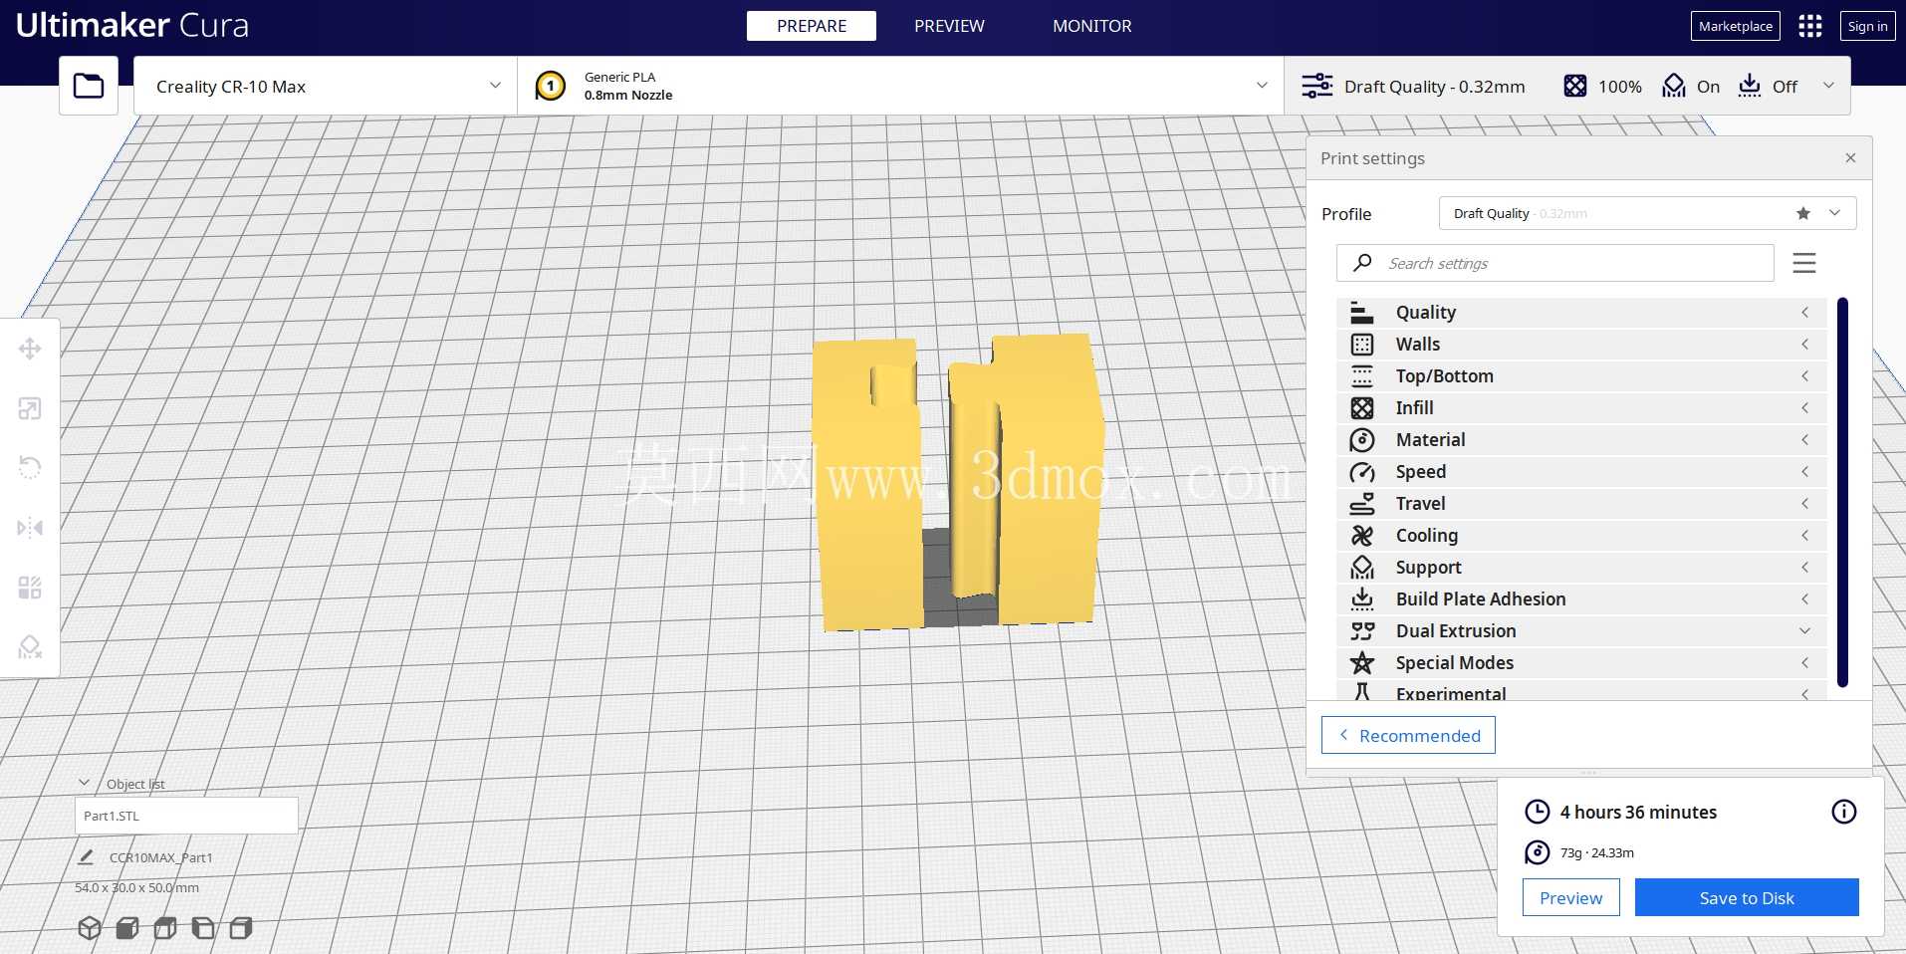This screenshot has width=1906, height=954.
Task: Close the Print settings panel
Action: click(x=1850, y=158)
